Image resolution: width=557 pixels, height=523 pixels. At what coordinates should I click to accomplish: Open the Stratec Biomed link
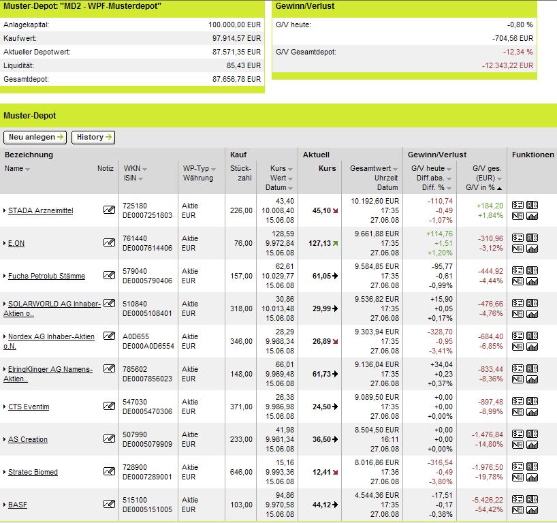pyautogui.click(x=33, y=472)
